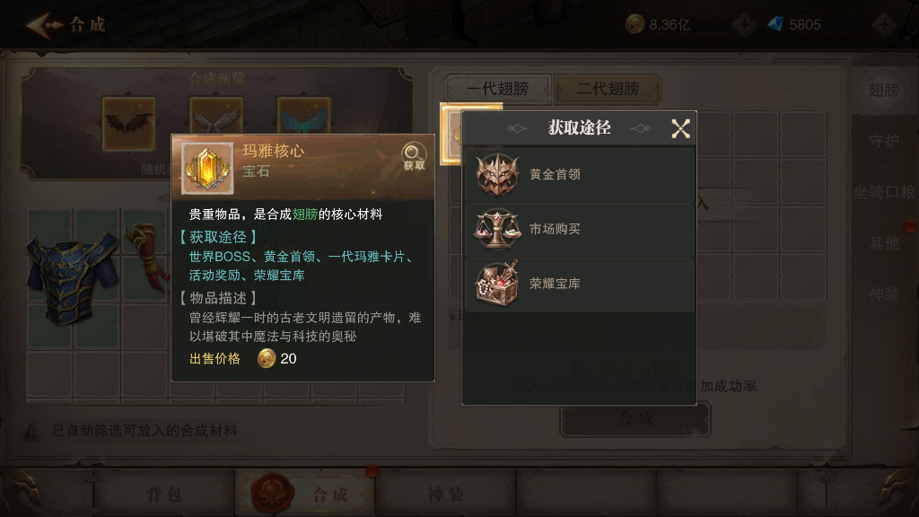Choose the 荣耀宝库 treasure chest icon
This screenshot has width=919, height=517.
click(x=497, y=284)
